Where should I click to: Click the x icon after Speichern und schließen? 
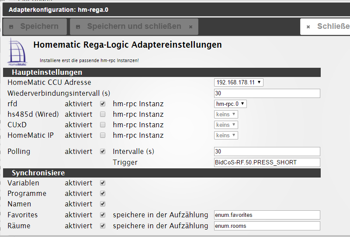(x=191, y=27)
